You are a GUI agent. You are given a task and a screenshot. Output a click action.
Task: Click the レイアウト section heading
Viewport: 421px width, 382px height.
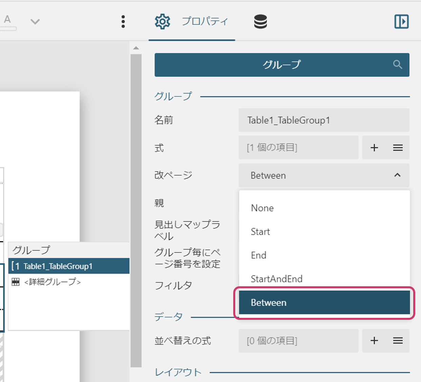point(178,372)
